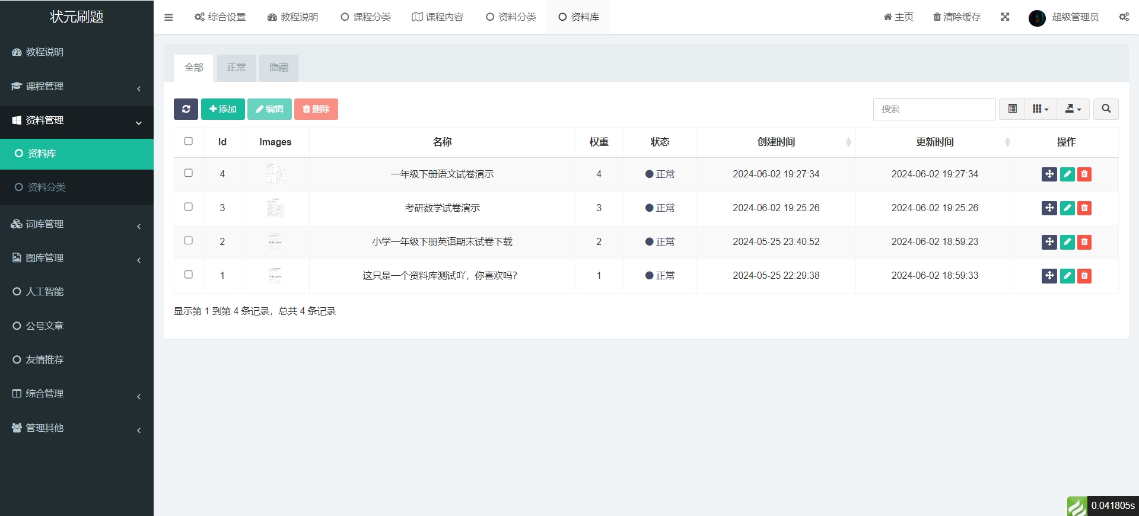Image resolution: width=1139 pixels, height=516 pixels.
Task: Open the settings gears icon at top right
Action: [x=1124, y=17]
